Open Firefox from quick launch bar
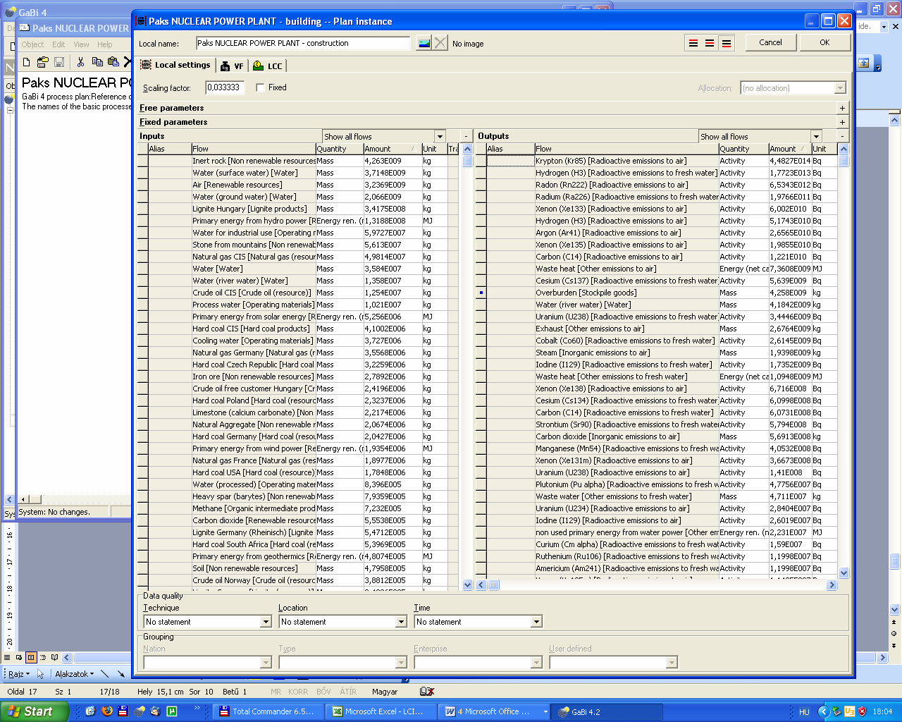This screenshot has height=722, width=902. click(x=106, y=711)
